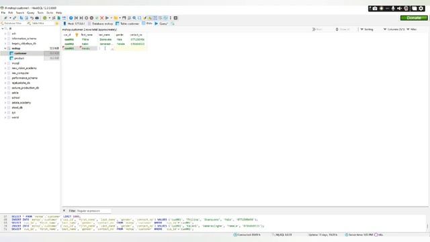Click the connect session manager icon
430x242 pixels.
pos(5,18)
